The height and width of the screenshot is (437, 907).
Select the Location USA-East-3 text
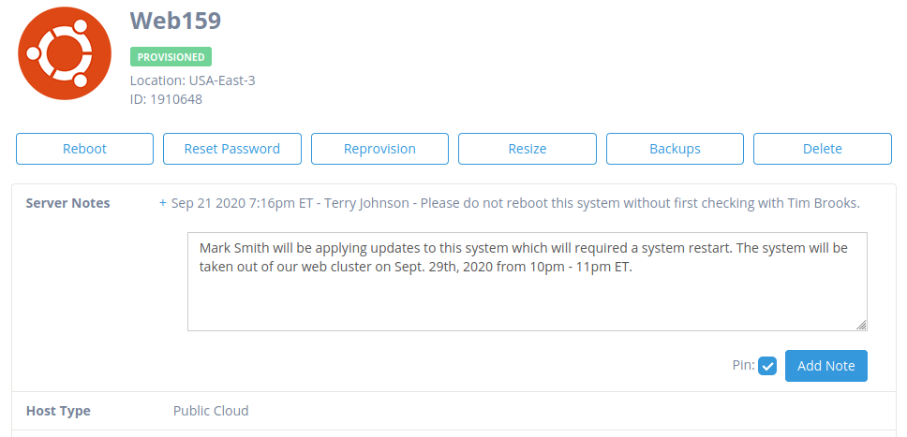click(193, 80)
